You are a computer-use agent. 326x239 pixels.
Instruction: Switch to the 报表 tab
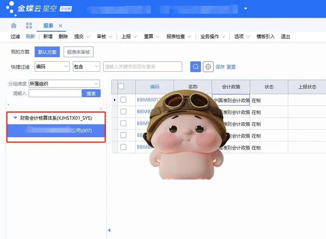(x=48, y=25)
